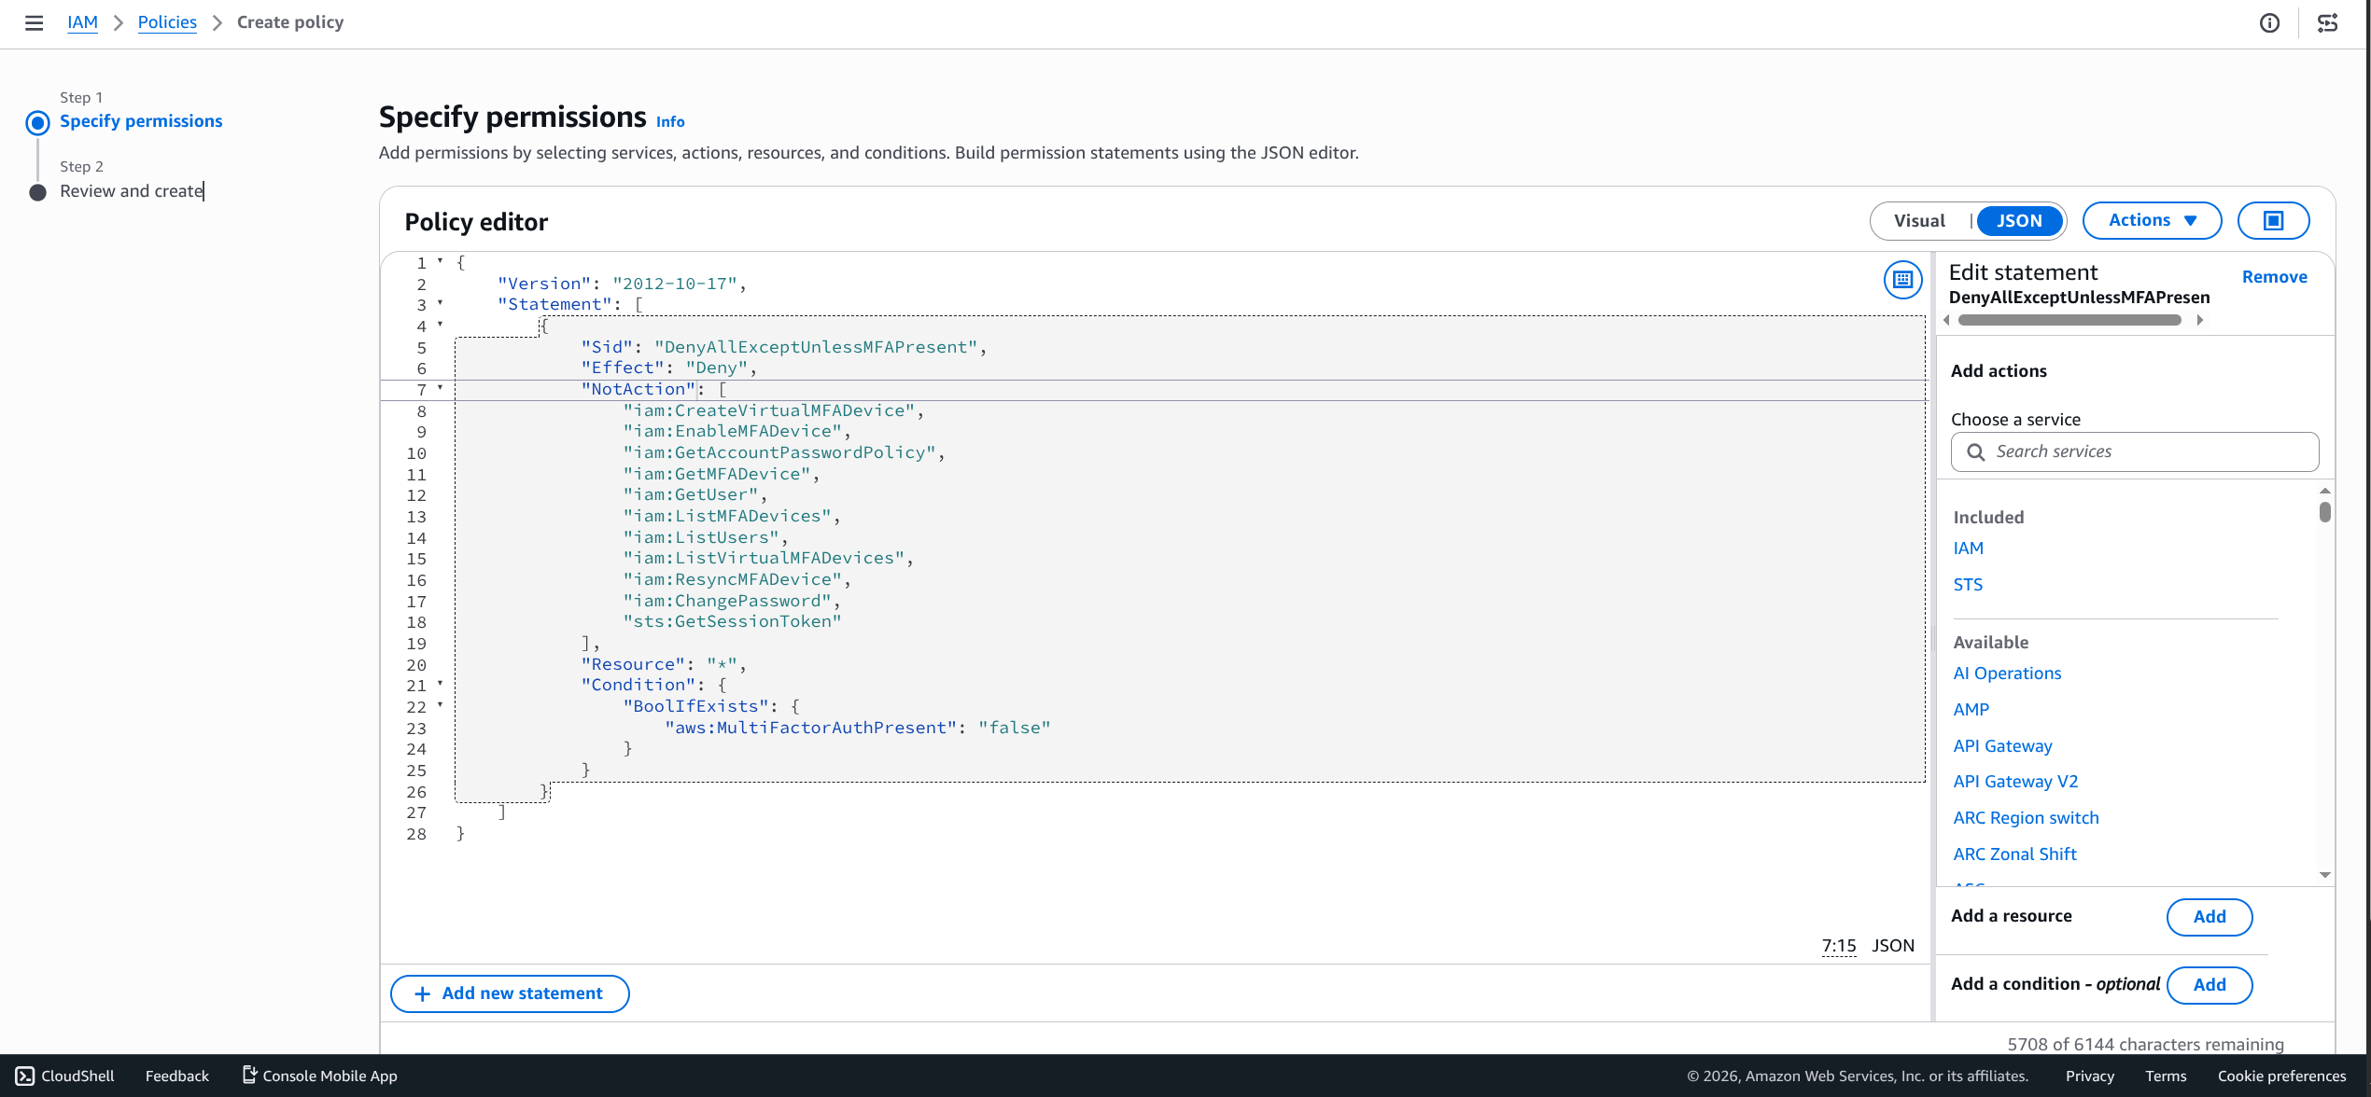The width and height of the screenshot is (2371, 1097).
Task: Click the right arrow of statement name scrollbar
Action: coord(2199,320)
